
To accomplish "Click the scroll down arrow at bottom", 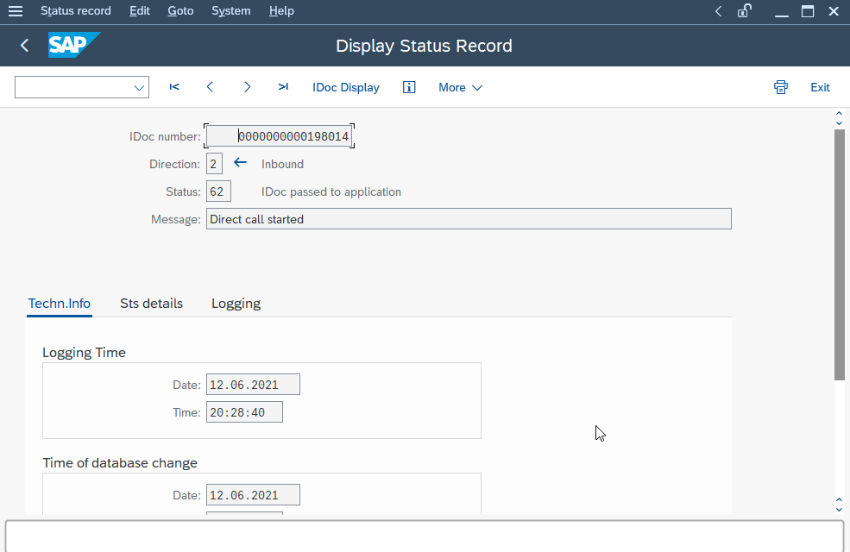I will [x=839, y=509].
